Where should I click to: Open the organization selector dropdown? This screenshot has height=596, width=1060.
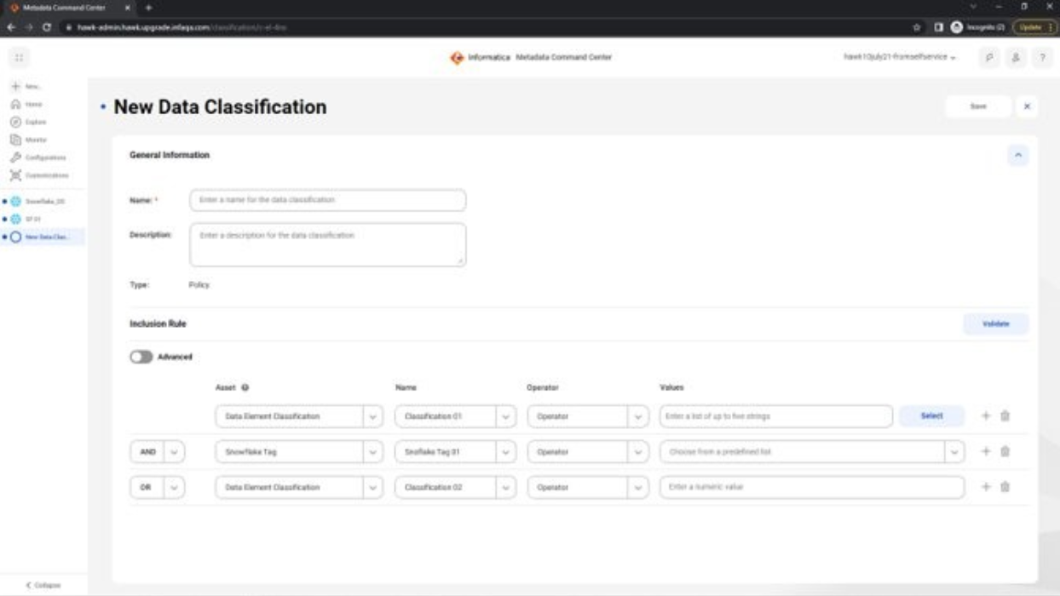pyautogui.click(x=900, y=58)
